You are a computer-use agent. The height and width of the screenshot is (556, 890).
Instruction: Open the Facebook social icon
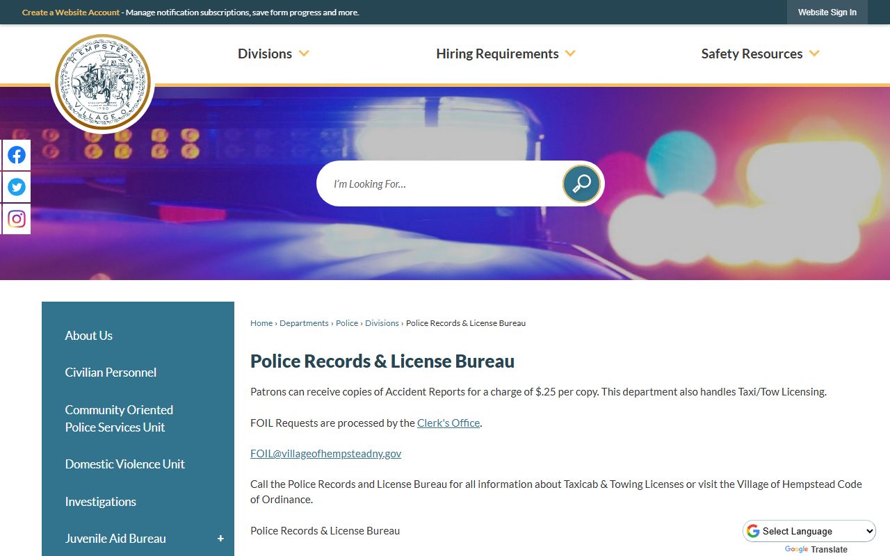coord(17,155)
